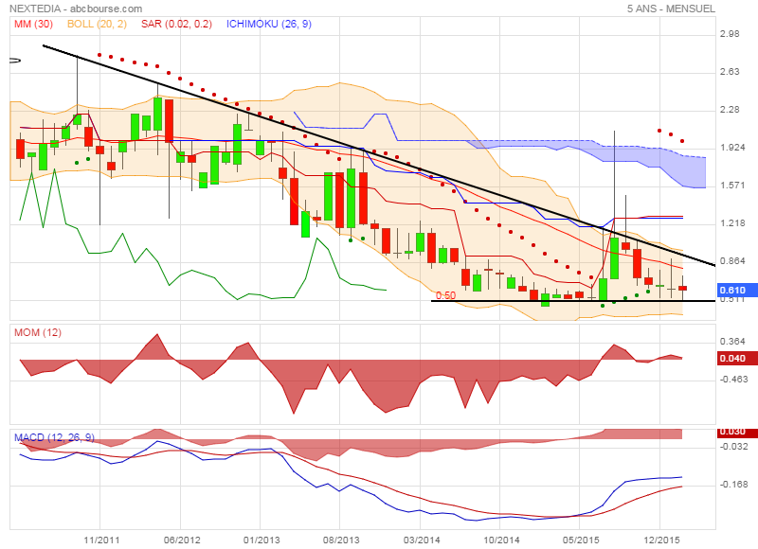Screen dimensions: 758x549
Task: Click the 01/2013 date axis label
Action: [262, 540]
